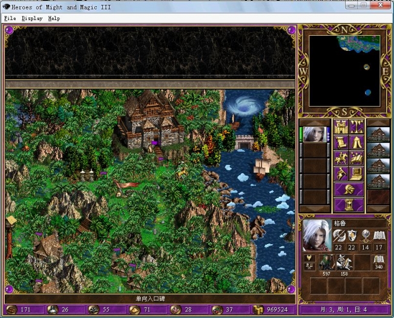The image size is (394, 318).
Task: Click the large hero portrait in info panel
Action: pyautogui.click(x=317, y=235)
